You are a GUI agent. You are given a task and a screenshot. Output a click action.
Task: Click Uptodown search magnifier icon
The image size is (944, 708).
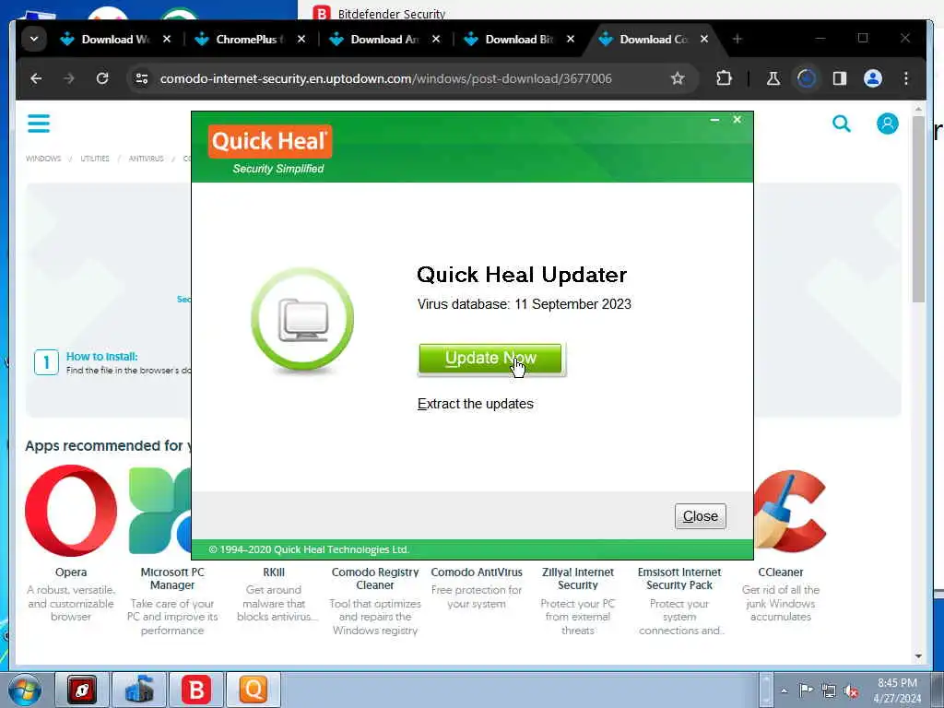coord(842,124)
